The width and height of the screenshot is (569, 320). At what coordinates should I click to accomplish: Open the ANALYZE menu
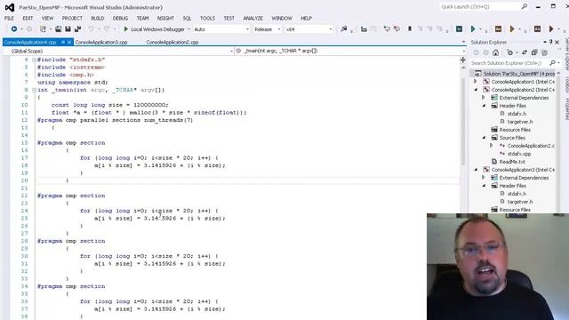click(252, 18)
